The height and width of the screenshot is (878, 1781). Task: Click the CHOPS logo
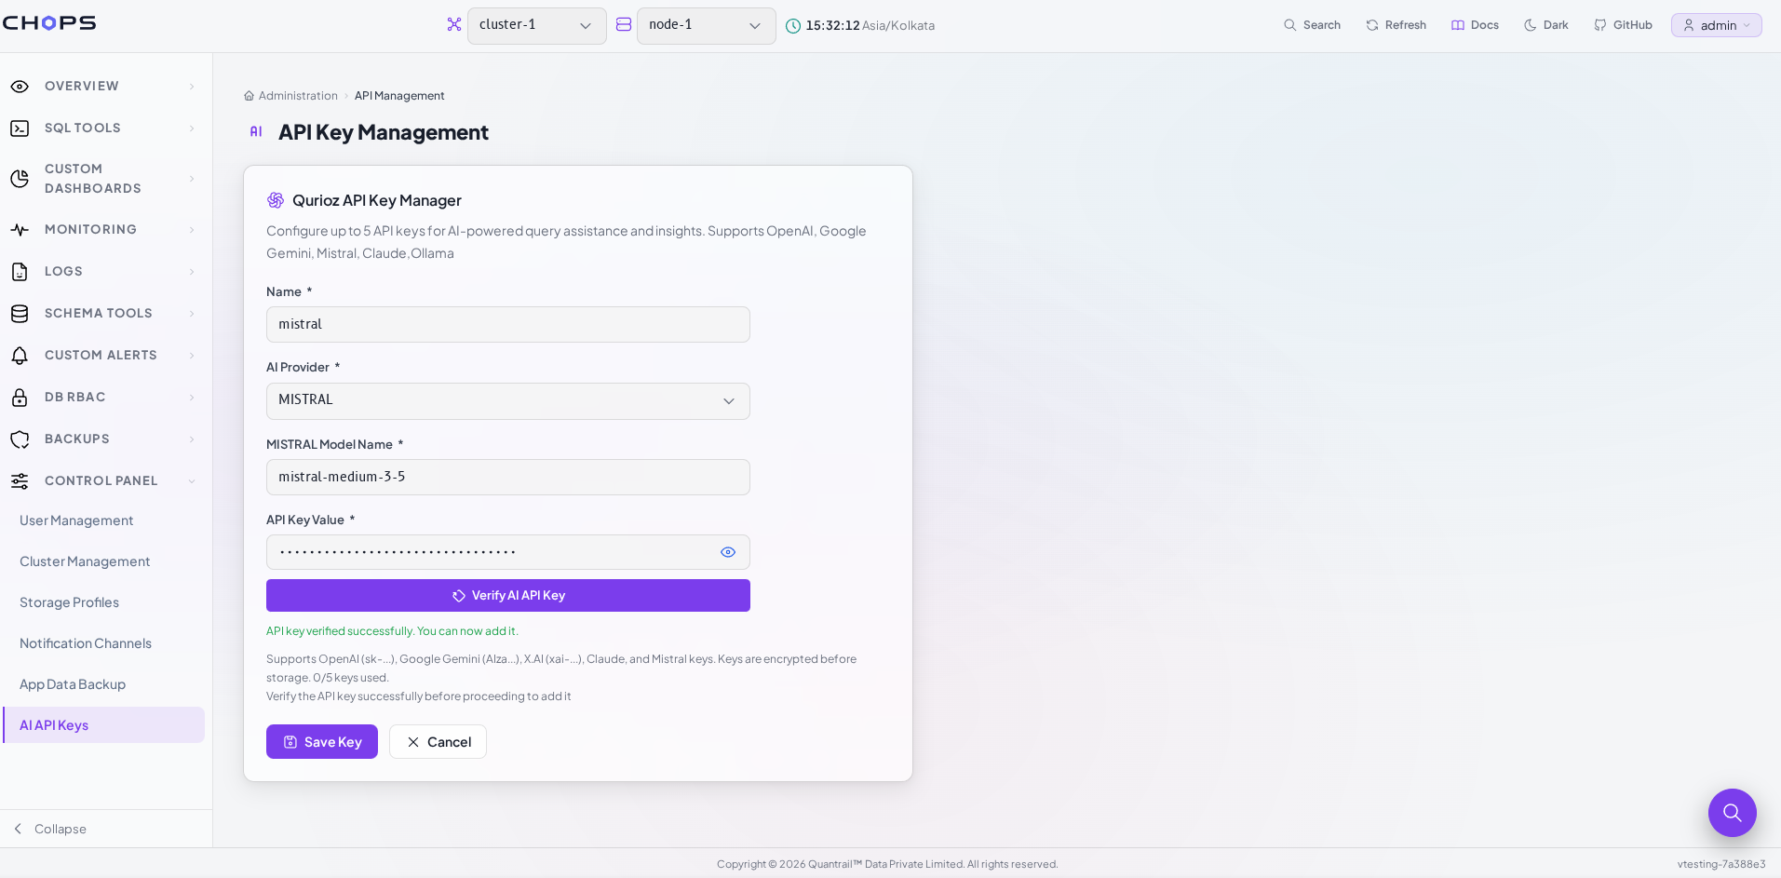49,23
